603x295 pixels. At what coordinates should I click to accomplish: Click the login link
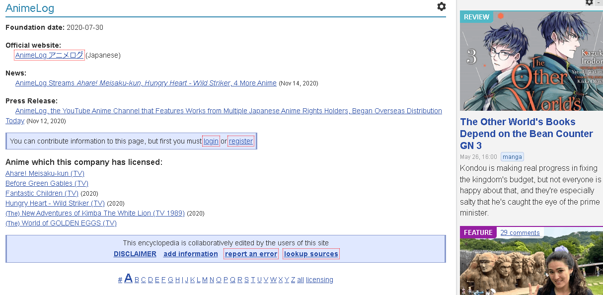click(x=211, y=141)
